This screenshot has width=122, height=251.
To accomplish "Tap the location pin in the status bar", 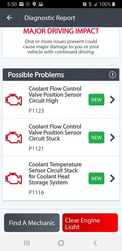I will pyautogui.click(x=34, y=4).
